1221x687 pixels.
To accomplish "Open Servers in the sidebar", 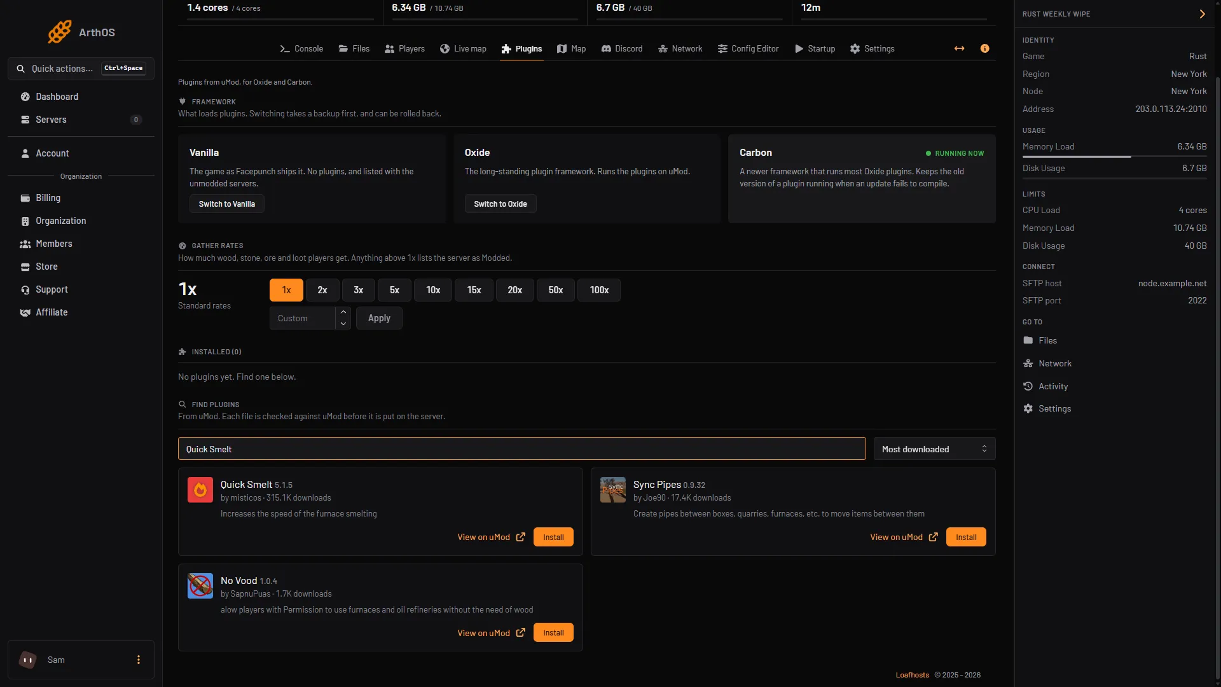I will 81,120.
